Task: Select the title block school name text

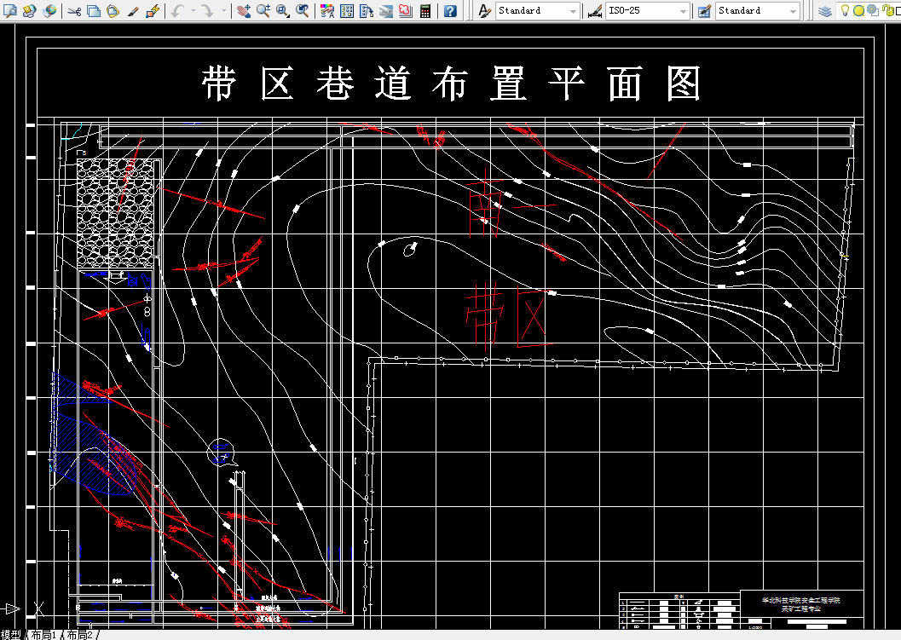Action: pyautogui.click(x=801, y=600)
